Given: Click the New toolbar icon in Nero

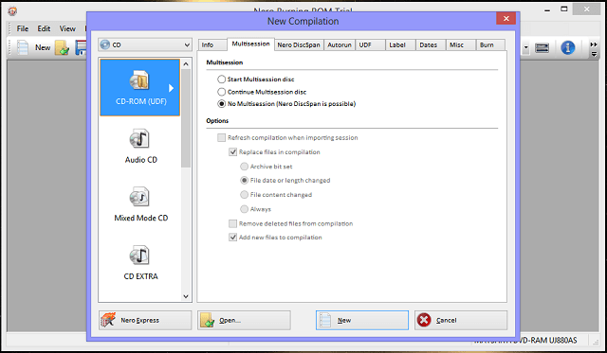Looking at the screenshot, I should [x=34, y=47].
